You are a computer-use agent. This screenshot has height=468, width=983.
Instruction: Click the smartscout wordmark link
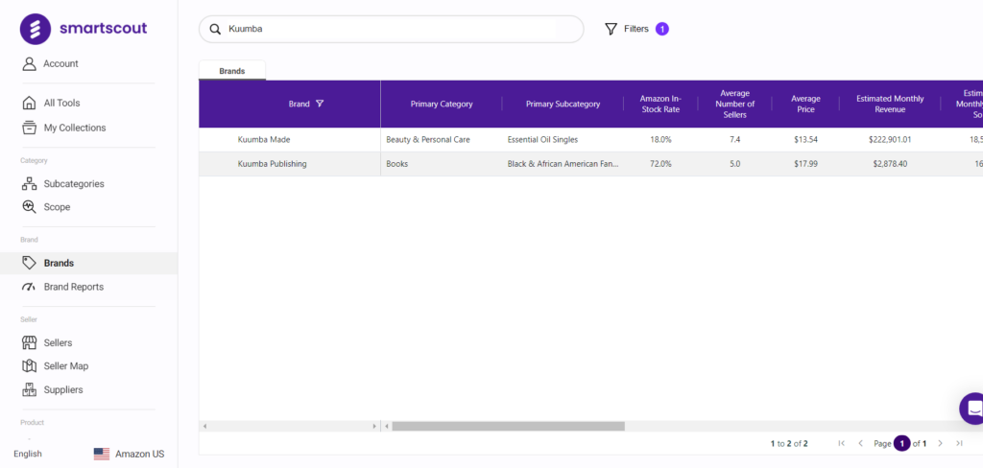coord(104,28)
